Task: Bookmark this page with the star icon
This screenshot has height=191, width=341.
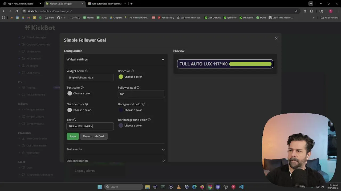Action: tap(296, 11)
